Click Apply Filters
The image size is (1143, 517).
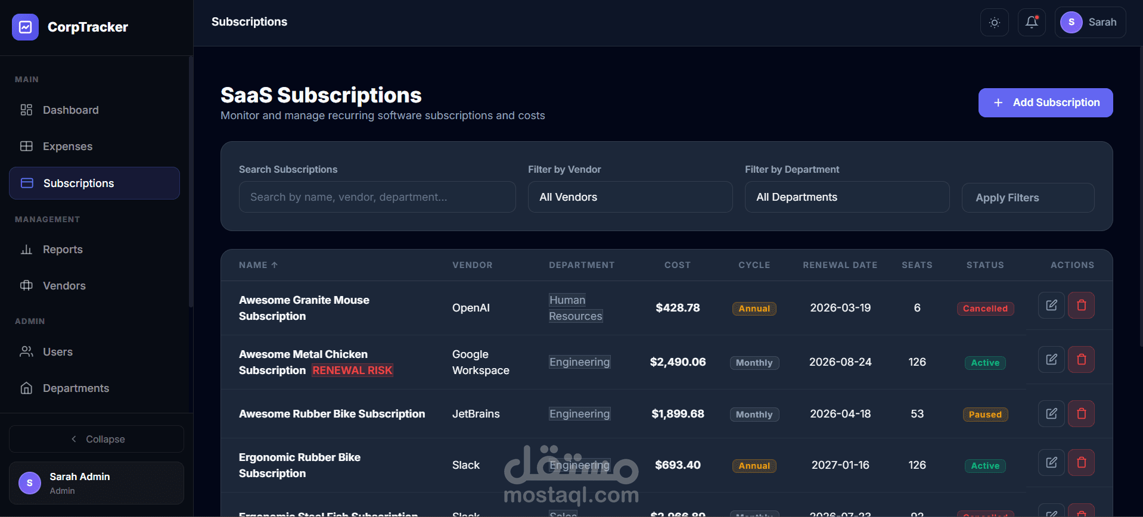coord(1028,198)
